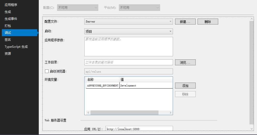The image size is (257, 135).
Task: Click the environment table right scroll arrow
Action: 170,113
